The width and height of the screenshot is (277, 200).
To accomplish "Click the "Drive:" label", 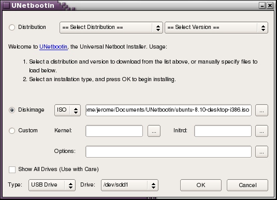I will click(88, 184).
